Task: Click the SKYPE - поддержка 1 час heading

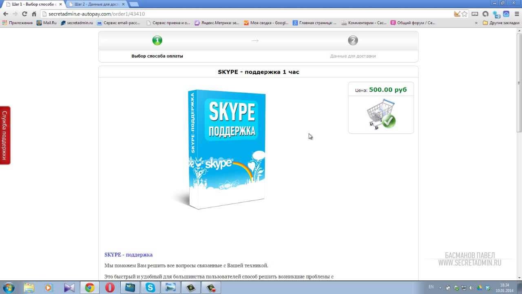Action: [259, 72]
